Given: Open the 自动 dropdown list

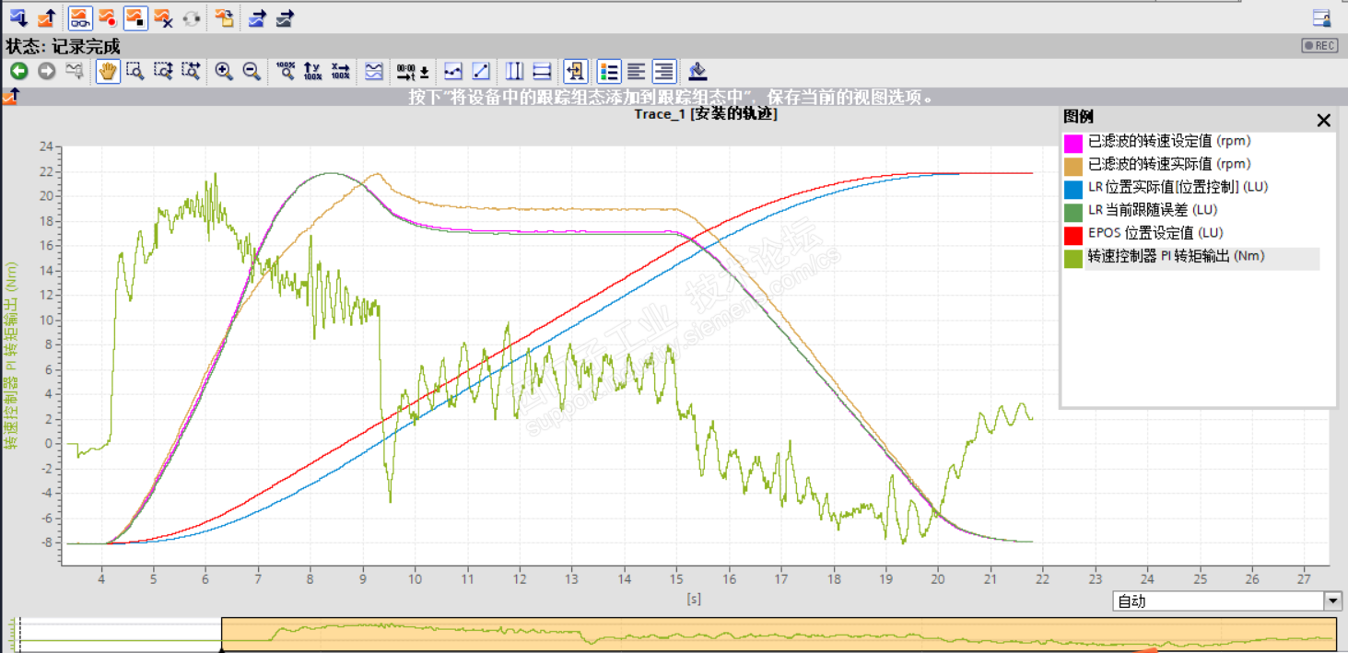Looking at the screenshot, I should (x=1332, y=601).
